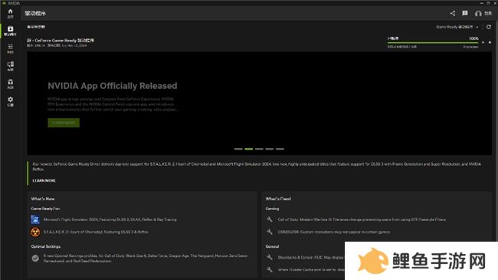Click the 'Gaming' subheading under What's Fixed
The image size is (498, 280).
click(272, 209)
